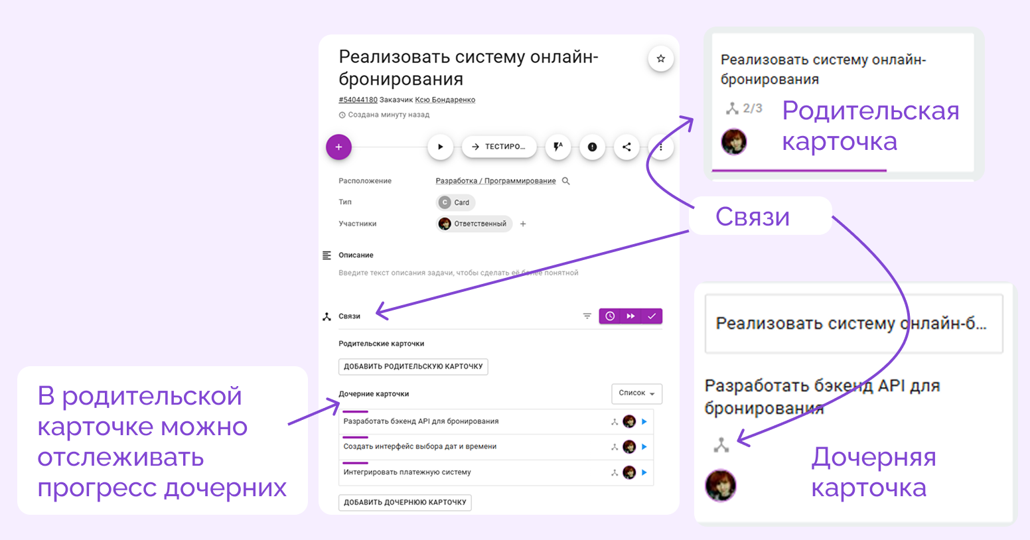Viewport: 1030px width, 540px height.
Task: Toggle the clock filter in links section
Action: (x=610, y=316)
